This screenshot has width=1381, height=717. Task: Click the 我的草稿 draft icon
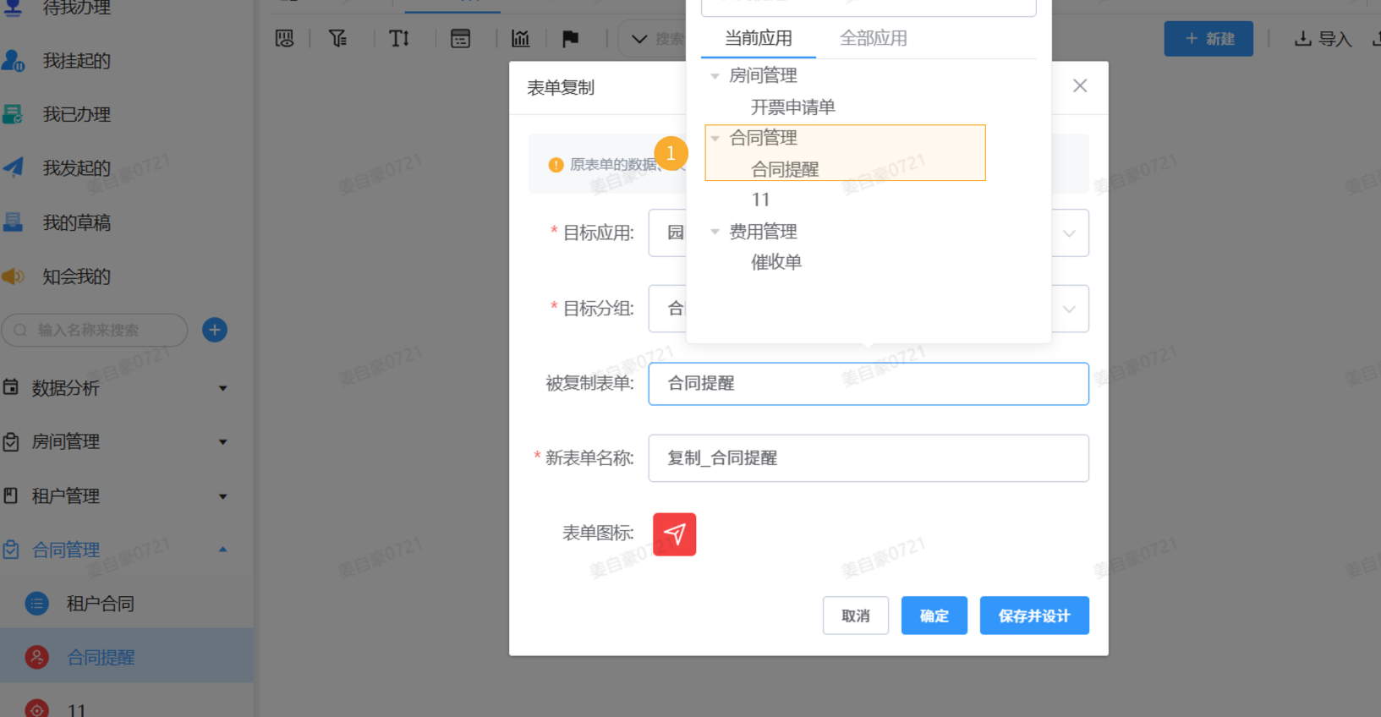(13, 222)
